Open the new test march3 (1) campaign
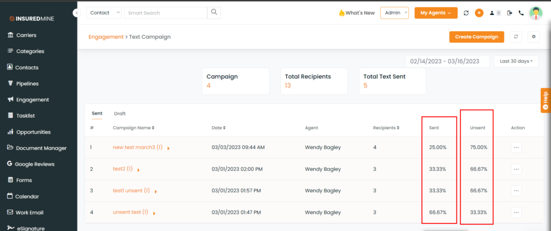The width and height of the screenshot is (551, 231). [x=138, y=147]
